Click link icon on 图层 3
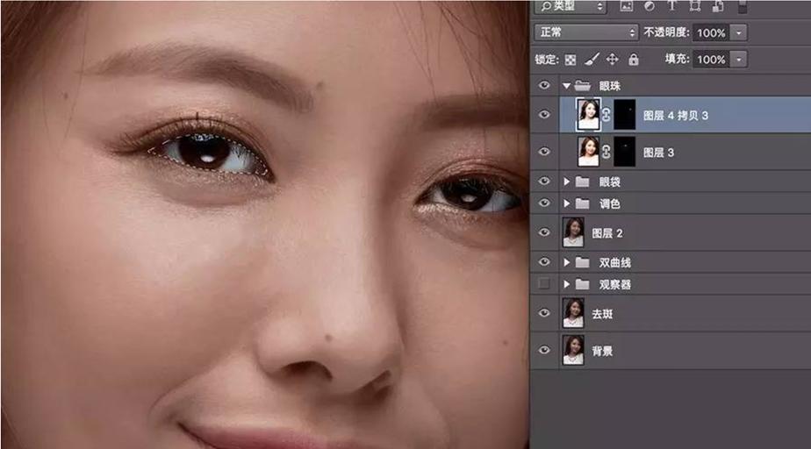 point(606,152)
